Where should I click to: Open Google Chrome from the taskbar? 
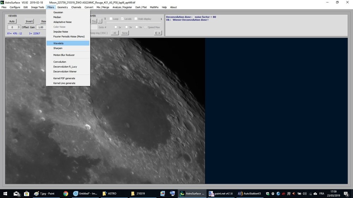coord(66,193)
